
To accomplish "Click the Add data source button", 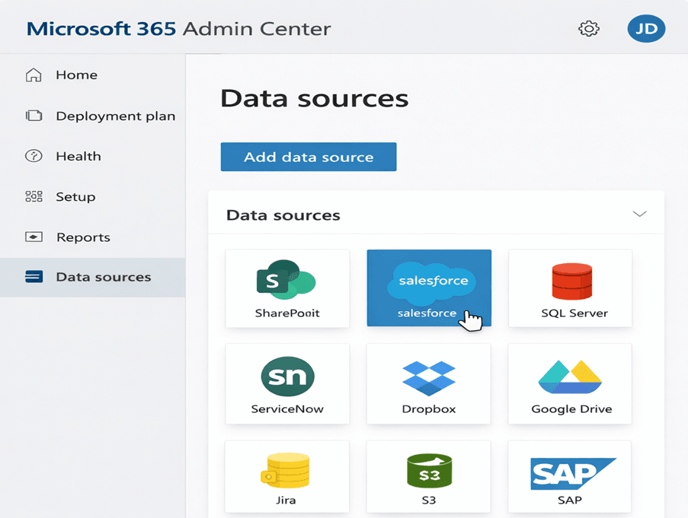I will (309, 157).
